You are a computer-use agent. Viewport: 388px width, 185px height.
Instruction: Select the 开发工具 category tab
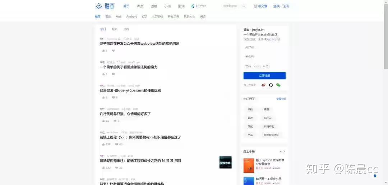[x=173, y=16]
